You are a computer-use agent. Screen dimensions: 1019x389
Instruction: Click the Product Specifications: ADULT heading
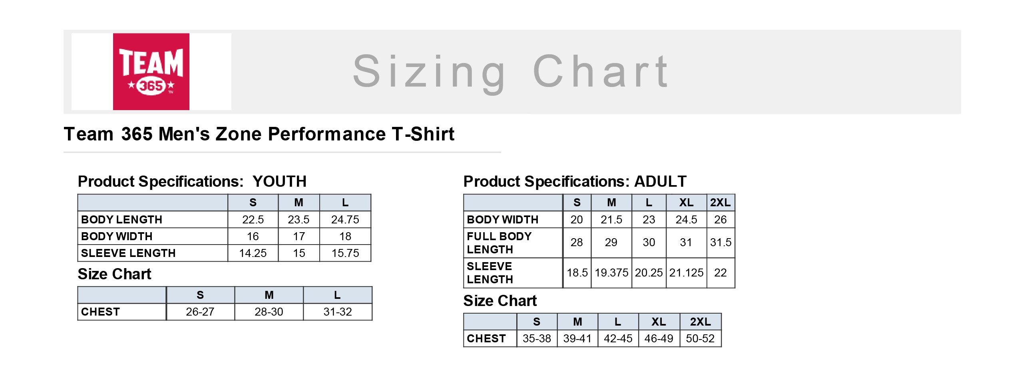[575, 182]
